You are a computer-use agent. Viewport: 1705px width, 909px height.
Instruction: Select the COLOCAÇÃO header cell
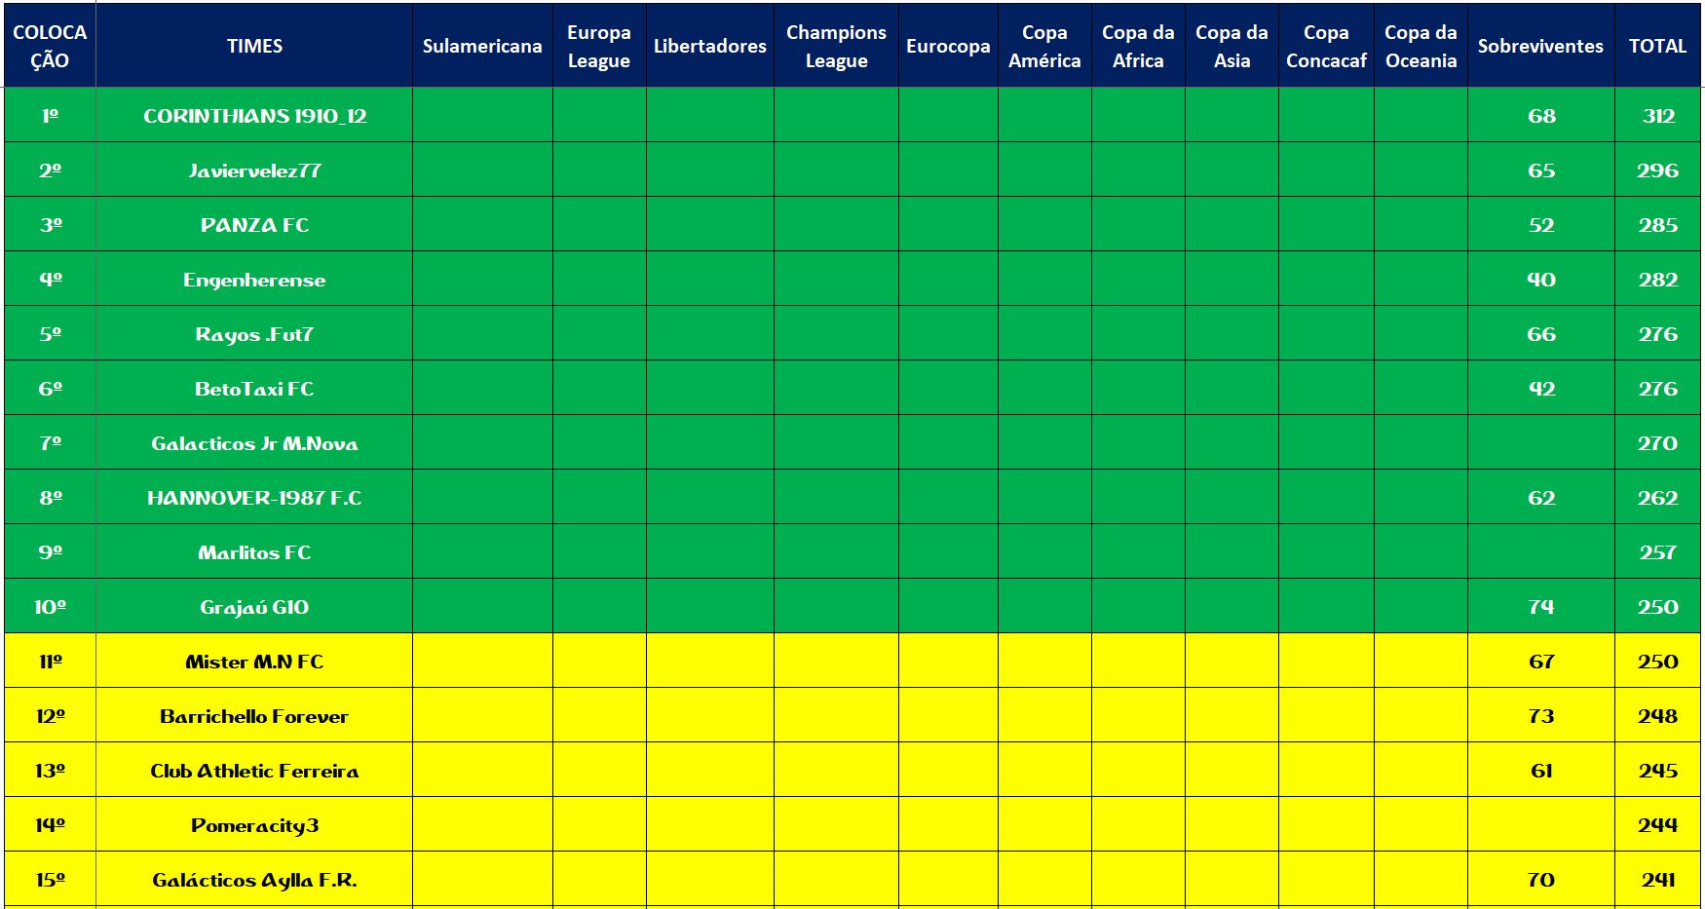click(x=50, y=46)
